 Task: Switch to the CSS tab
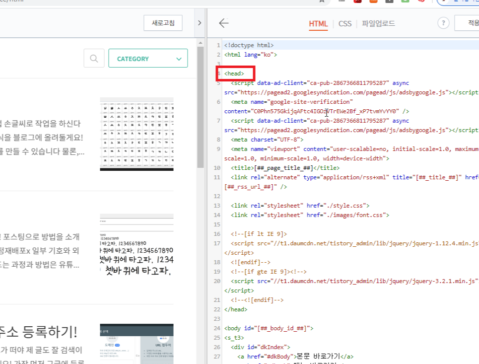point(345,23)
